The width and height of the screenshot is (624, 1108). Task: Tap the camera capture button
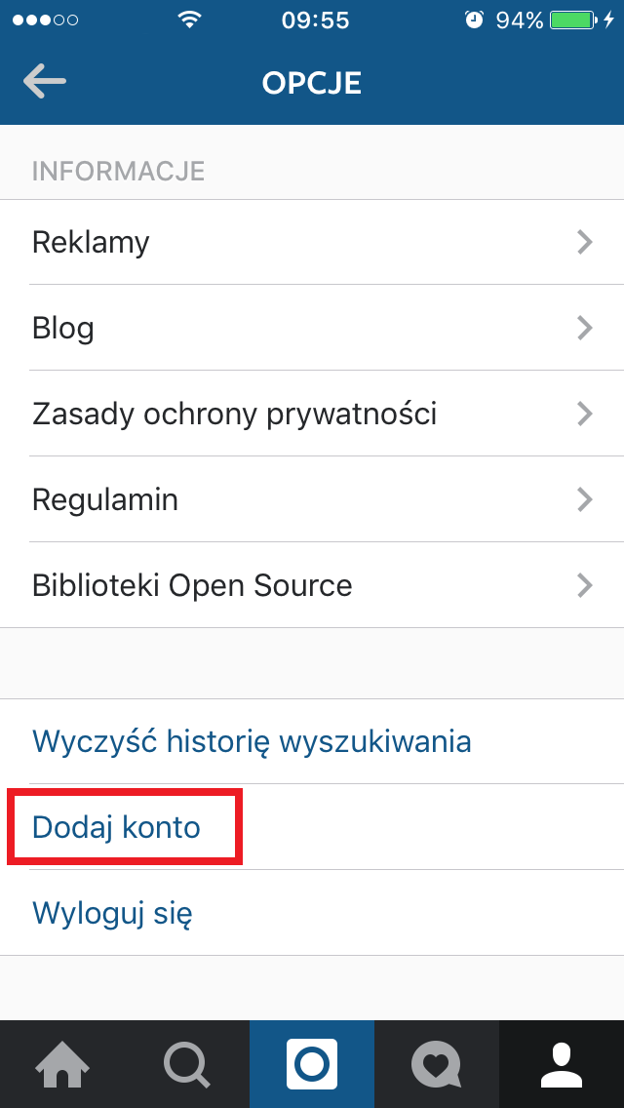(x=312, y=1064)
